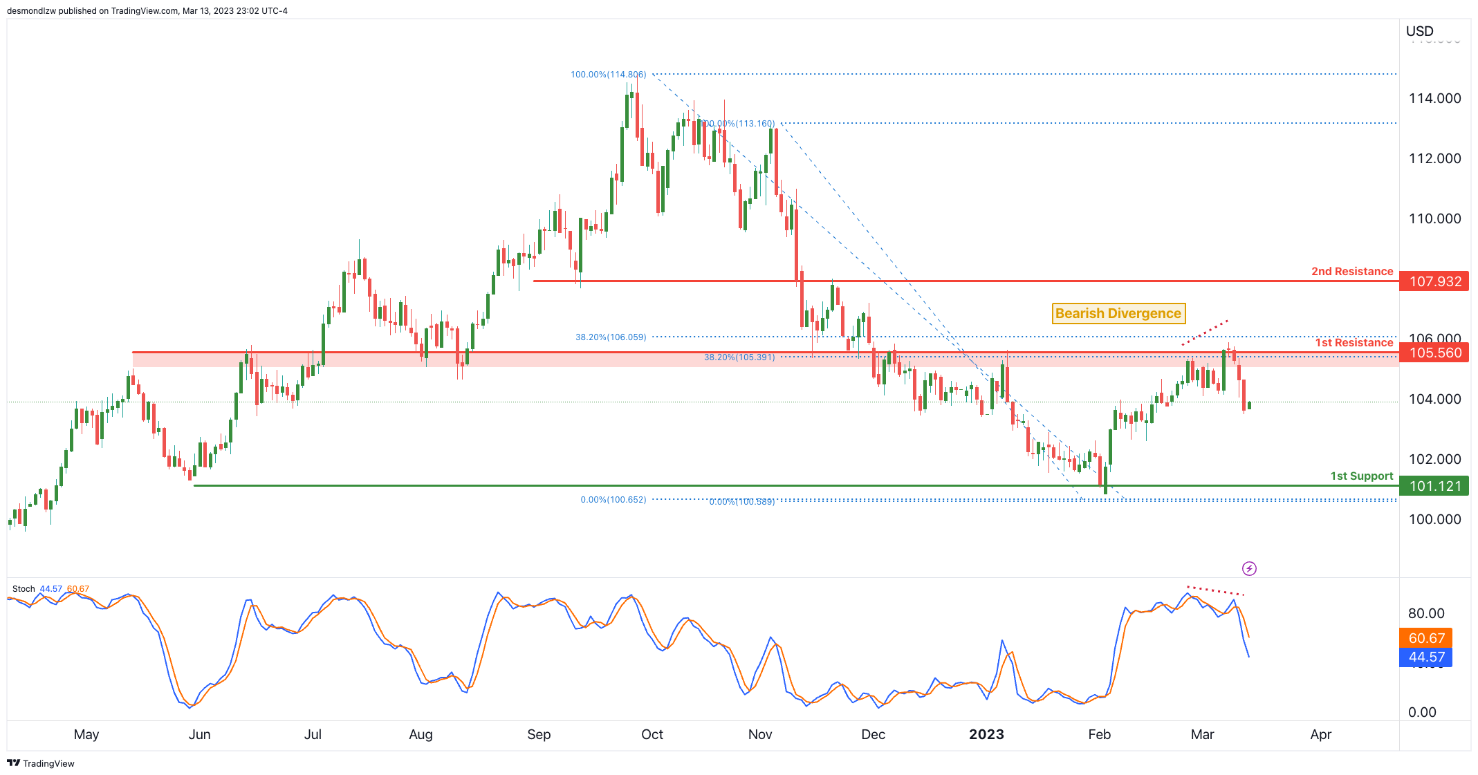Click the USD currency label
Image resolution: width=1478 pixels, height=775 pixels.
pyautogui.click(x=1419, y=31)
